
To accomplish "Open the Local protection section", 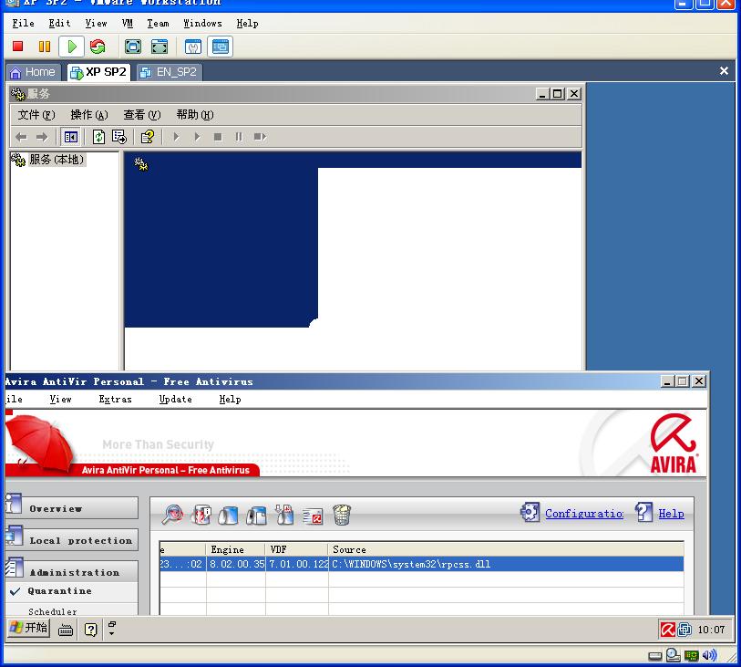I will pyautogui.click(x=72, y=540).
